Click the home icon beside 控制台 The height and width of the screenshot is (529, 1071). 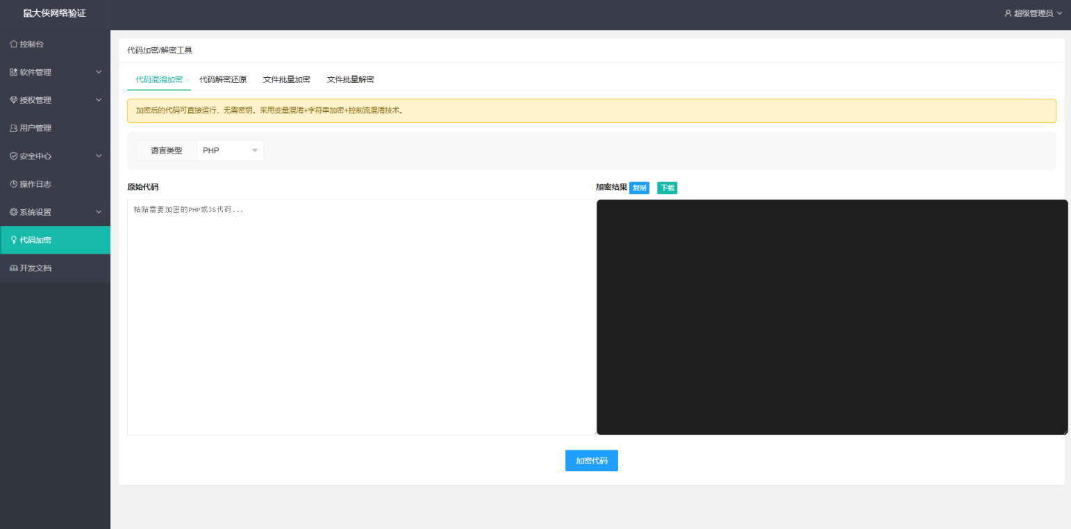tap(13, 44)
